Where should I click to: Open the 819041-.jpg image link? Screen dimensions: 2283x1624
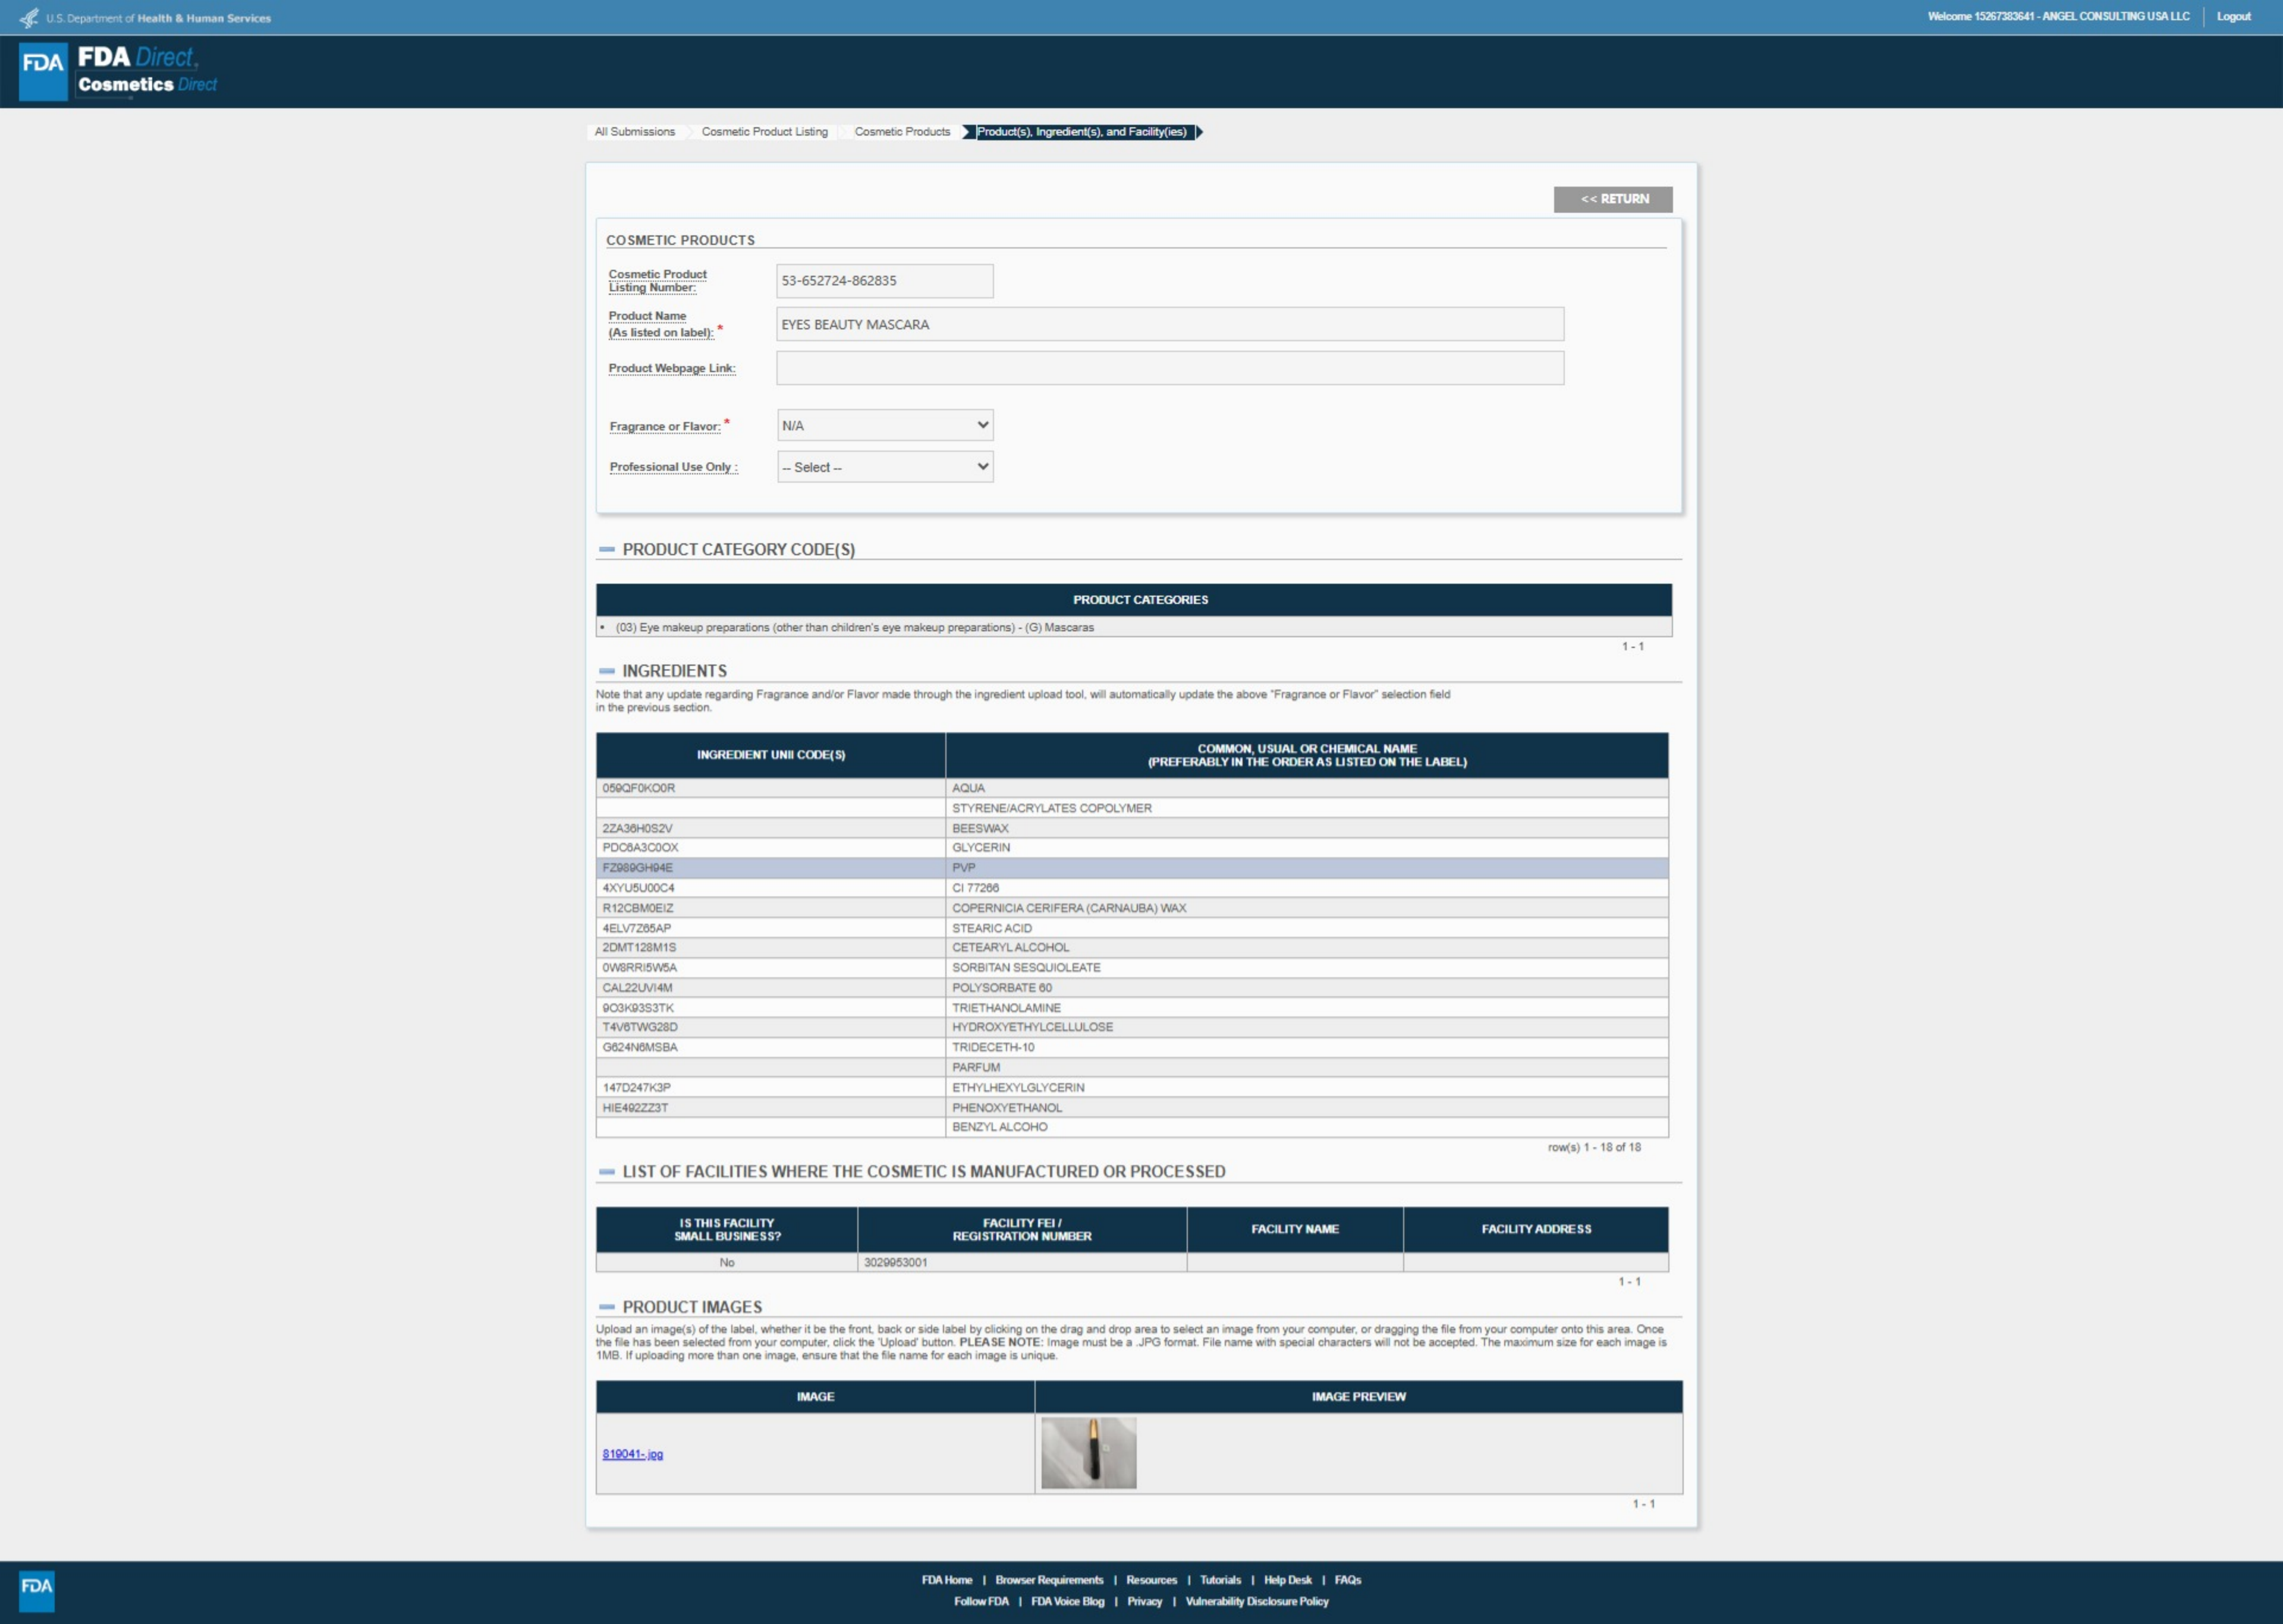pyautogui.click(x=632, y=1454)
